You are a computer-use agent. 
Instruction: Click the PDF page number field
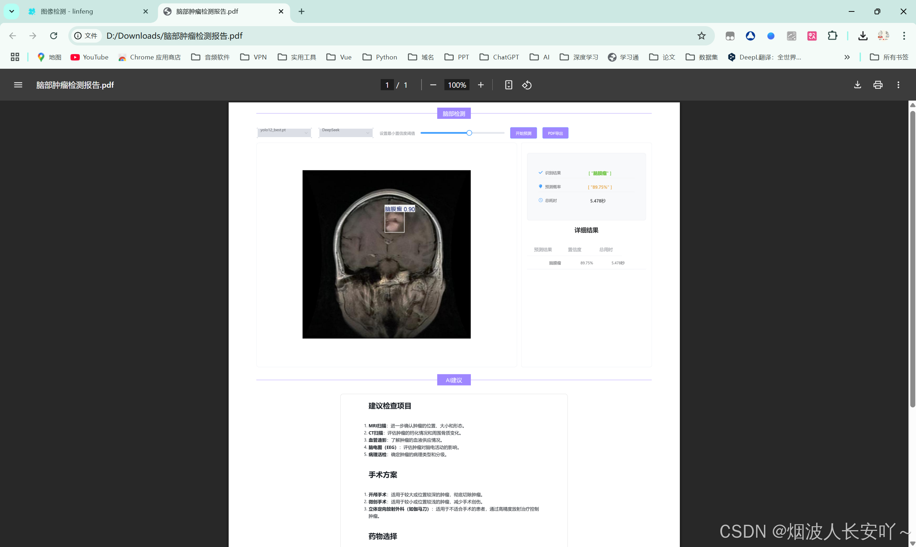click(387, 85)
